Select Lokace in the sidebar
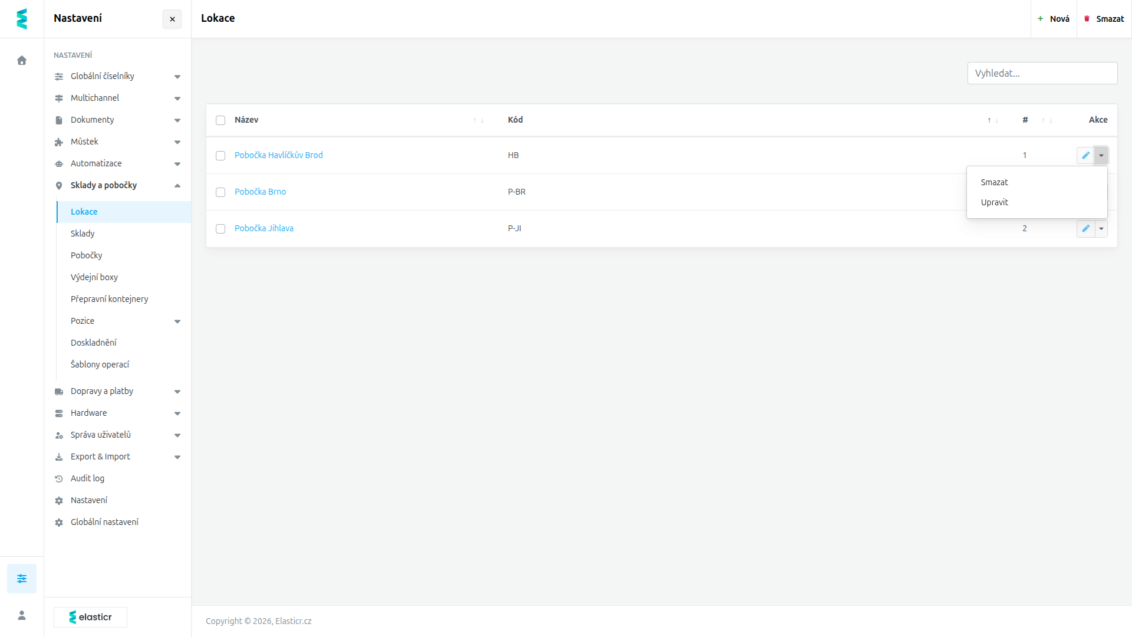The image size is (1132, 637). point(124,212)
